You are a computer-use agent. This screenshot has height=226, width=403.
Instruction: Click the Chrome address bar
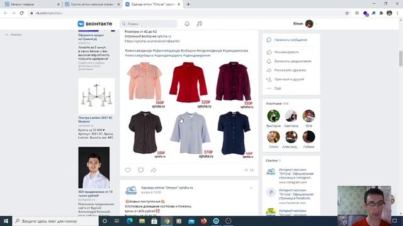click(185, 13)
